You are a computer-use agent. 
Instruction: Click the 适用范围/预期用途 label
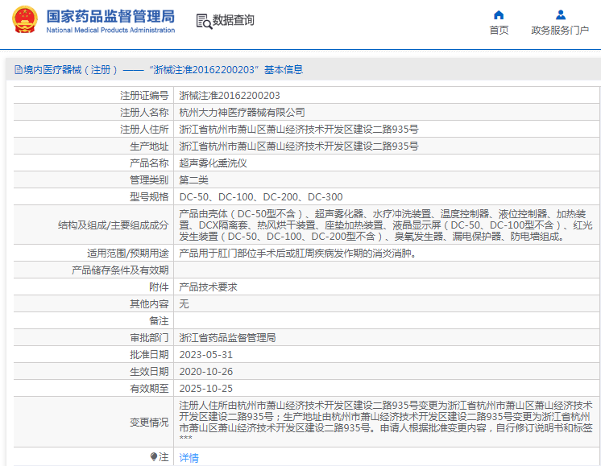click(127, 253)
